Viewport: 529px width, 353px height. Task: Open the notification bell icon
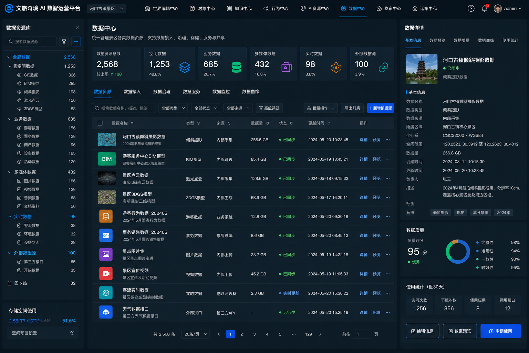(485, 8)
